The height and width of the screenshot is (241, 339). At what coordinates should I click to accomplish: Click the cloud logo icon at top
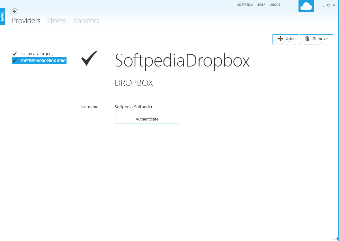point(306,6)
